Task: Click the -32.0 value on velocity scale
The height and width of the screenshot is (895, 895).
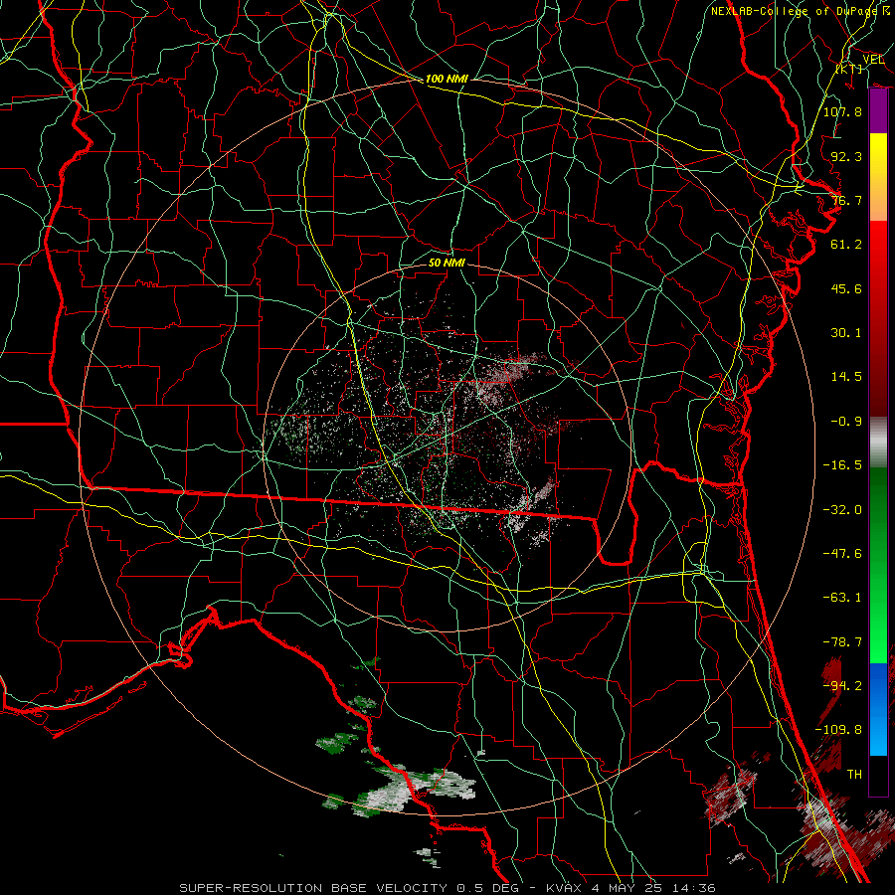Action: coord(842,510)
